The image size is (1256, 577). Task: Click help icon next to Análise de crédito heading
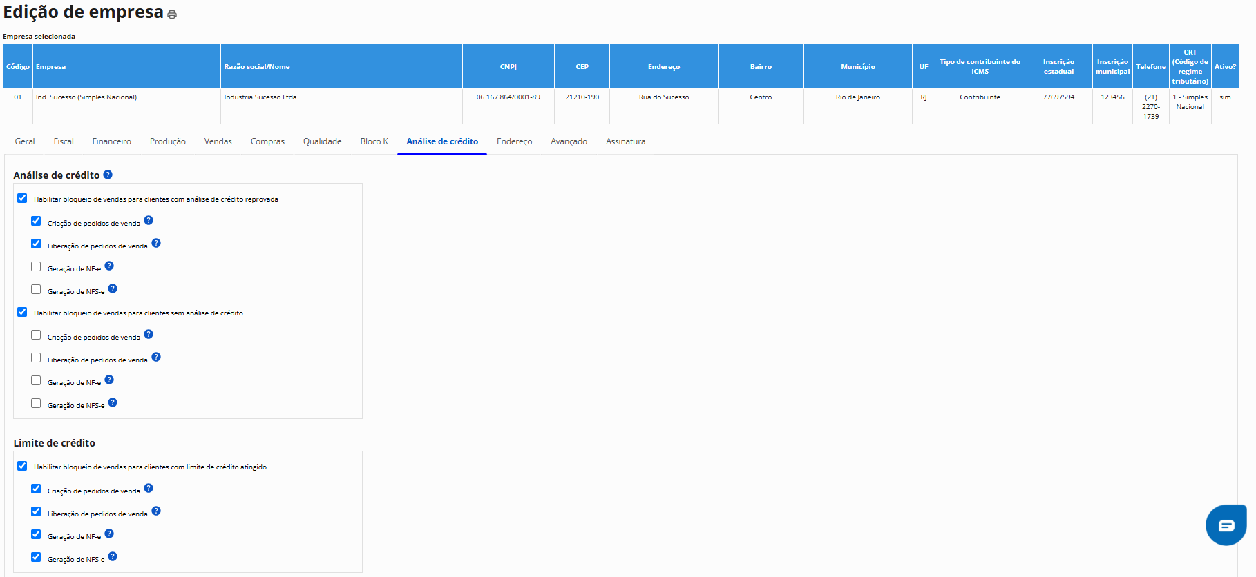coord(108,175)
